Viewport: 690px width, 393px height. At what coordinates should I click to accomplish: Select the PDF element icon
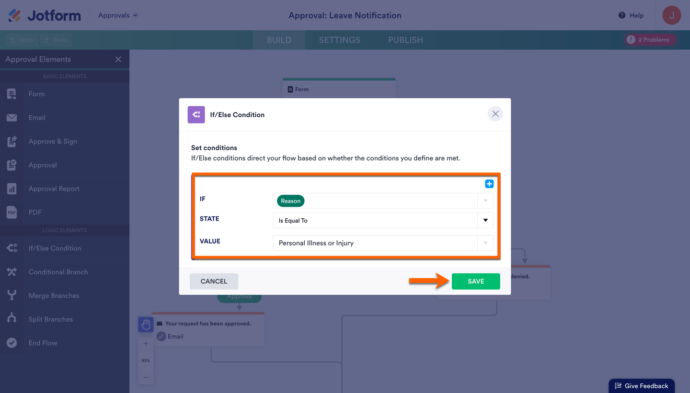[12, 212]
